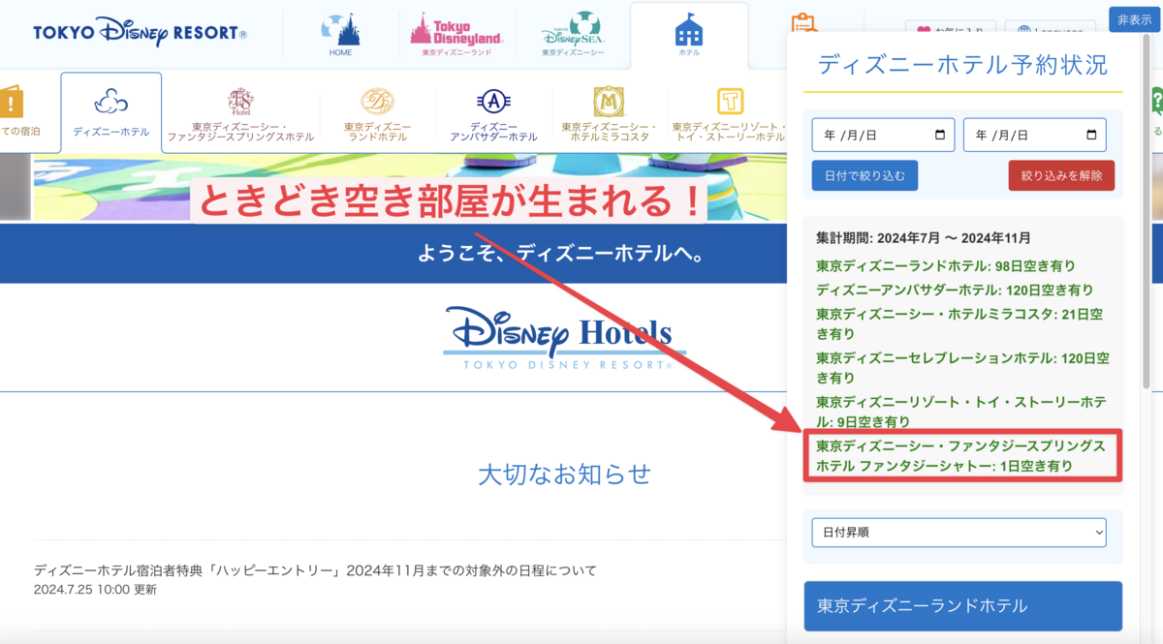The width and height of the screenshot is (1163, 644).
Task: Open the Tokyo Disneyland park tab
Action: point(456,35)
